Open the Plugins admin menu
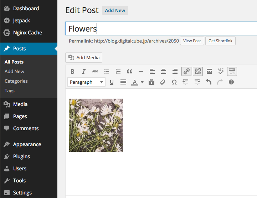Image resolution: width=257 pixels, height=198 pixels. (21, 156)
